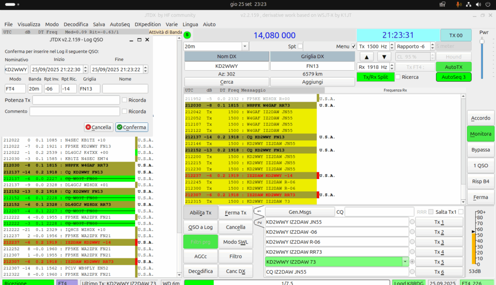This screenshot has height=285, width=496.
Task: Click the microphone icon in top bar
Action: 458,4
